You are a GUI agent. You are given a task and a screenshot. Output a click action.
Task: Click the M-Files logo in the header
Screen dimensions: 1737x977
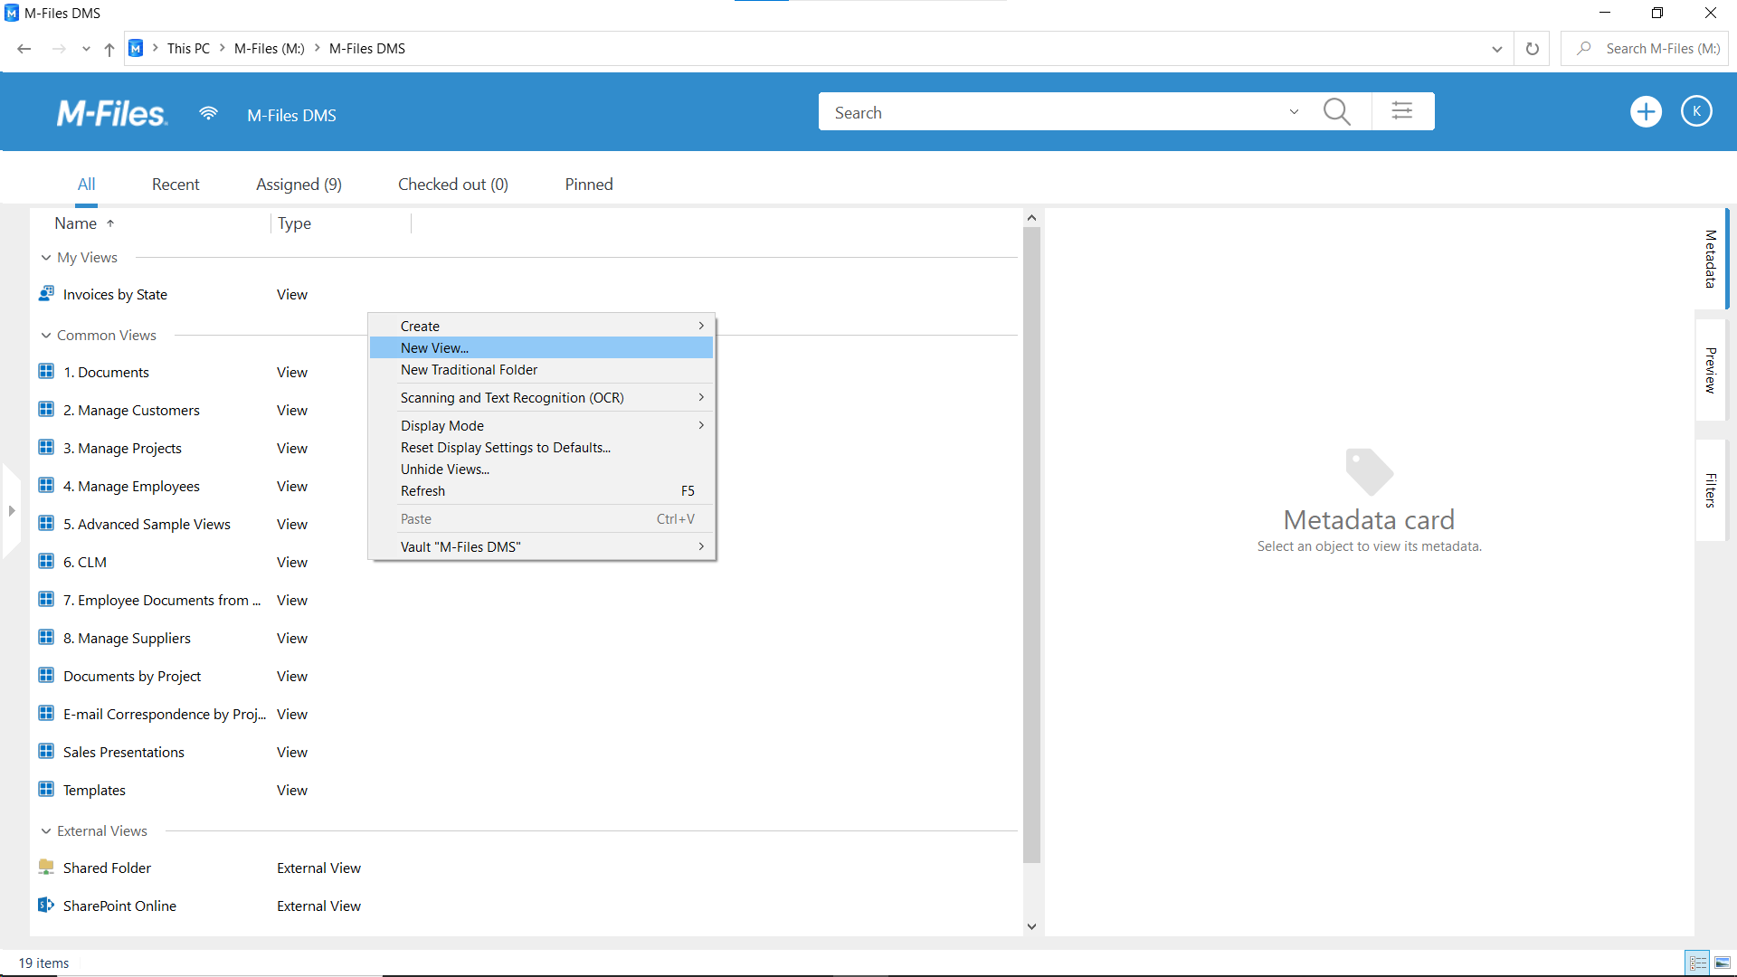[x=112, y=114]
